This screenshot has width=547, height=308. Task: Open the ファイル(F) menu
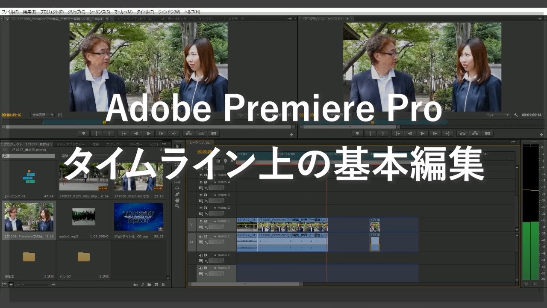(10, 12)
